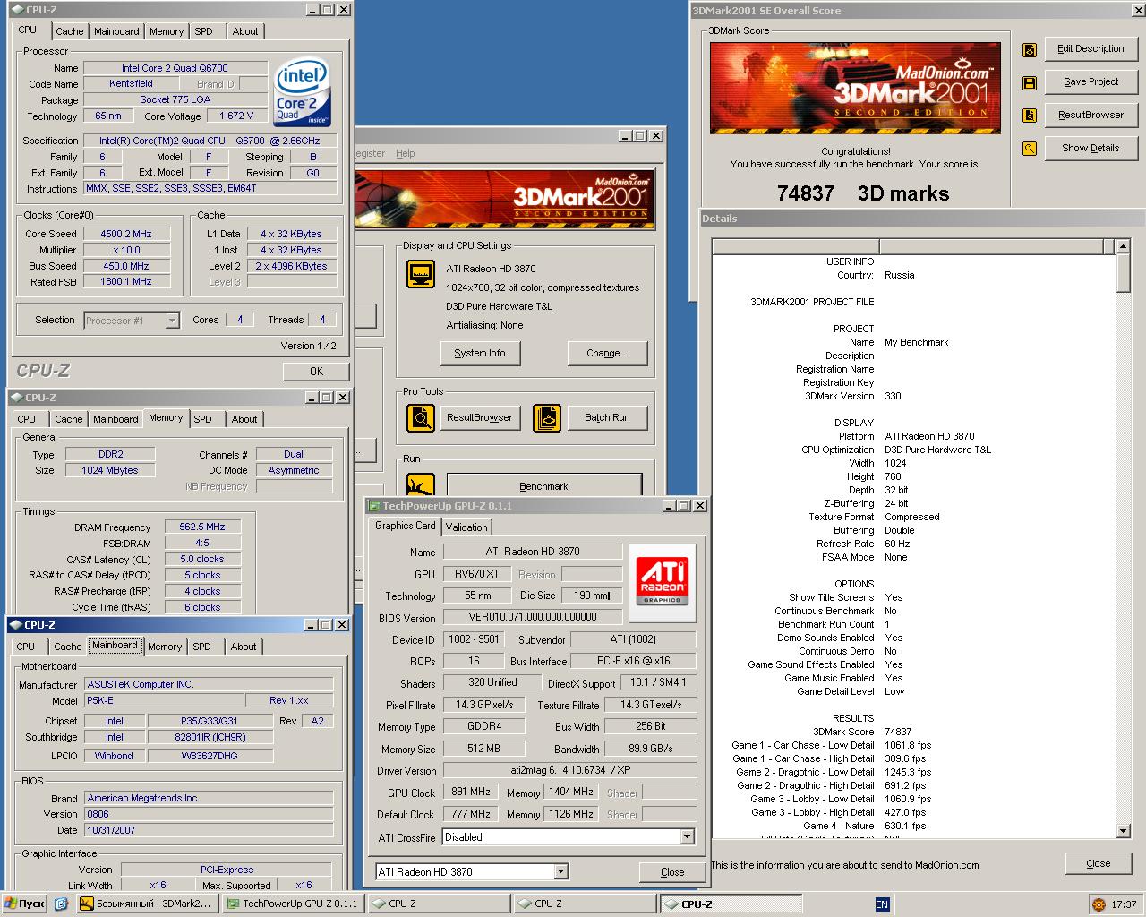
Task: Switch to Cache tab in top CPU-Z window
Action: (69, 31)
